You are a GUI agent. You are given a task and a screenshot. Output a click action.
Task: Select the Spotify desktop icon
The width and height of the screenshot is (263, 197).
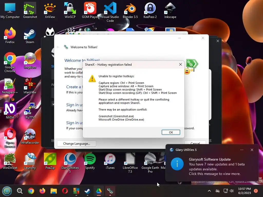[90, 161]
